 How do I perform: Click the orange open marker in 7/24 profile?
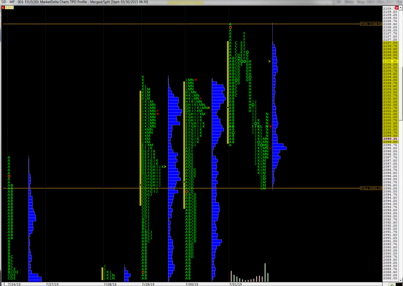pyautogui.click(x=9, y=176)
